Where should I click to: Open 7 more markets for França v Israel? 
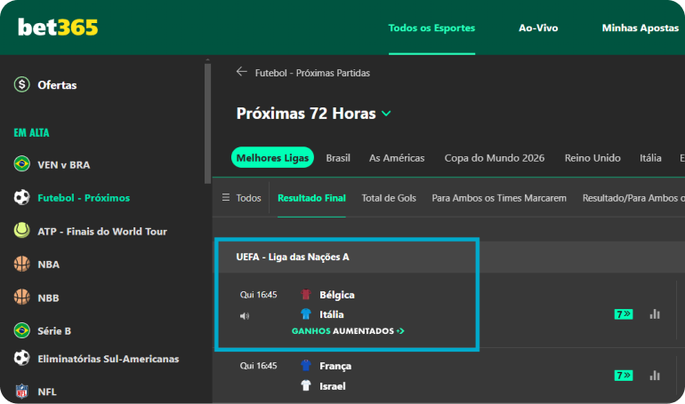[624, 376]
